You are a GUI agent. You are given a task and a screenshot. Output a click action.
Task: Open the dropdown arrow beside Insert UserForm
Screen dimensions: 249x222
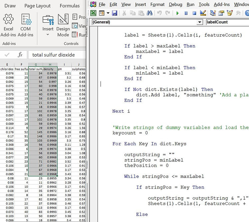[x=108, y=13]
